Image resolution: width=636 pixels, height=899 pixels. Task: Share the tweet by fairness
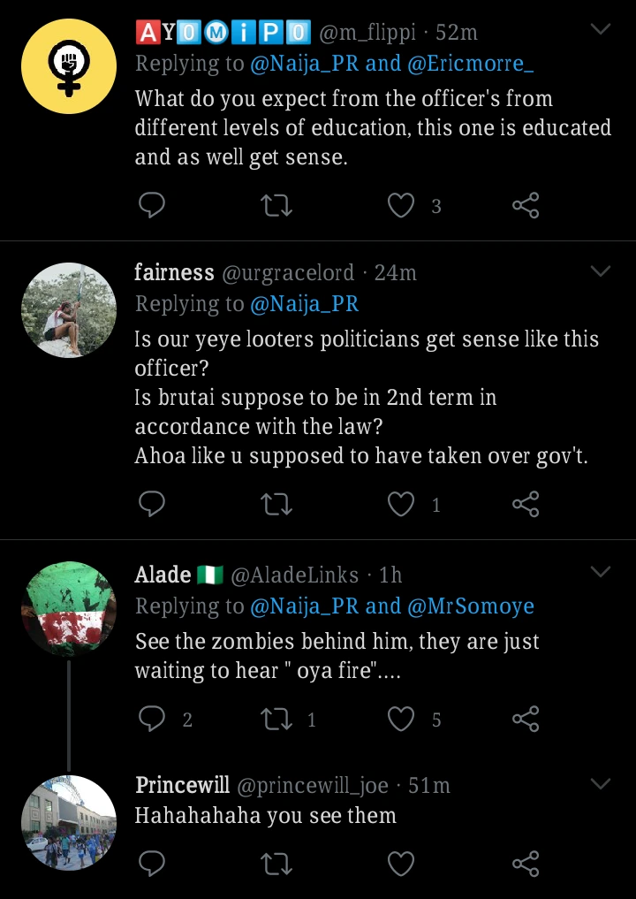coord(526,505)
